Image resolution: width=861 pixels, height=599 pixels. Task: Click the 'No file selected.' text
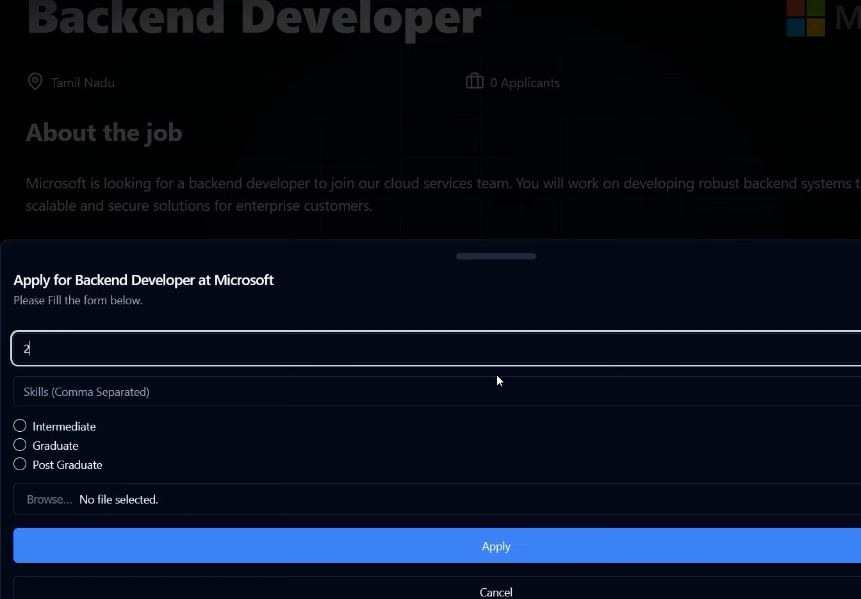pyautogui.click(x=119, y=500)
